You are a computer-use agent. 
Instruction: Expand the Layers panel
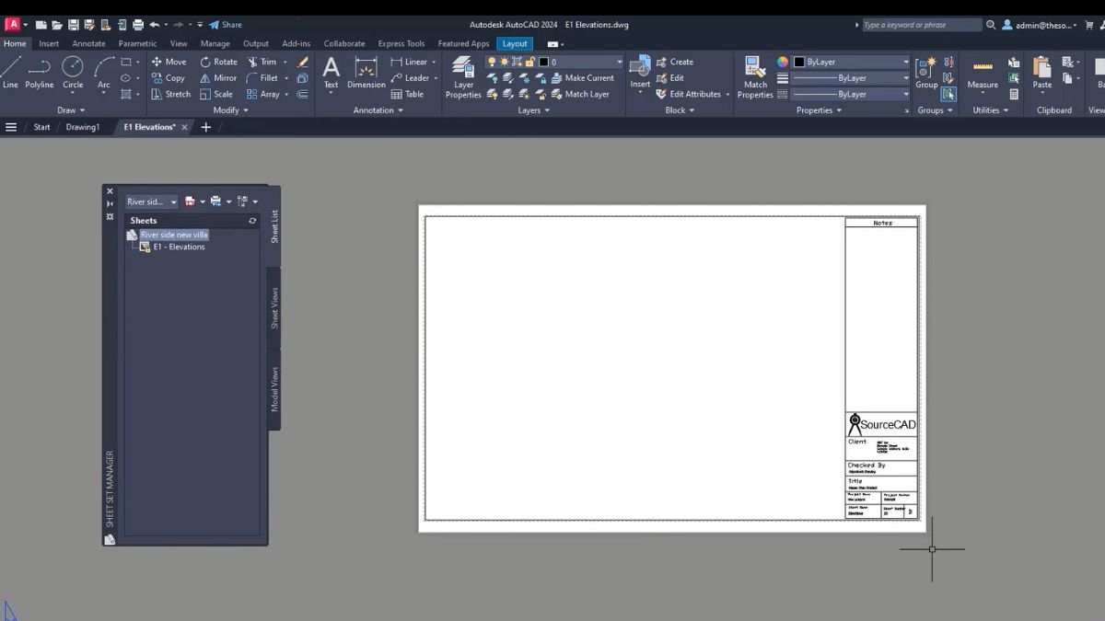(x=533, y=110)
